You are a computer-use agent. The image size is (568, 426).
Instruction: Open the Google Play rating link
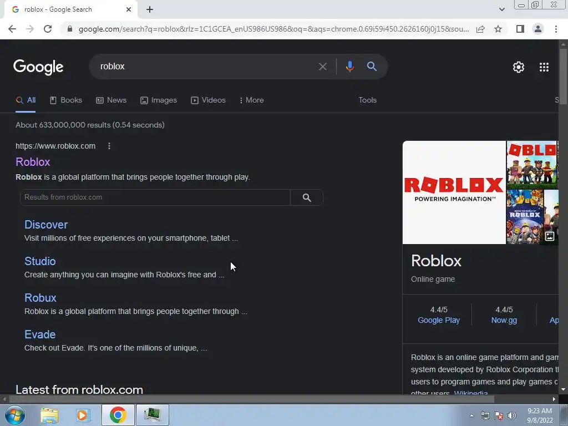439,320
